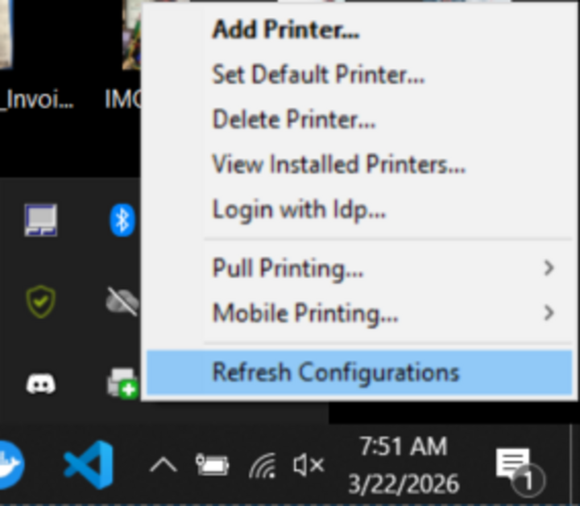Select Login with Idp option
The height and width of the screenshot is (506, 580).
(299, 209)
